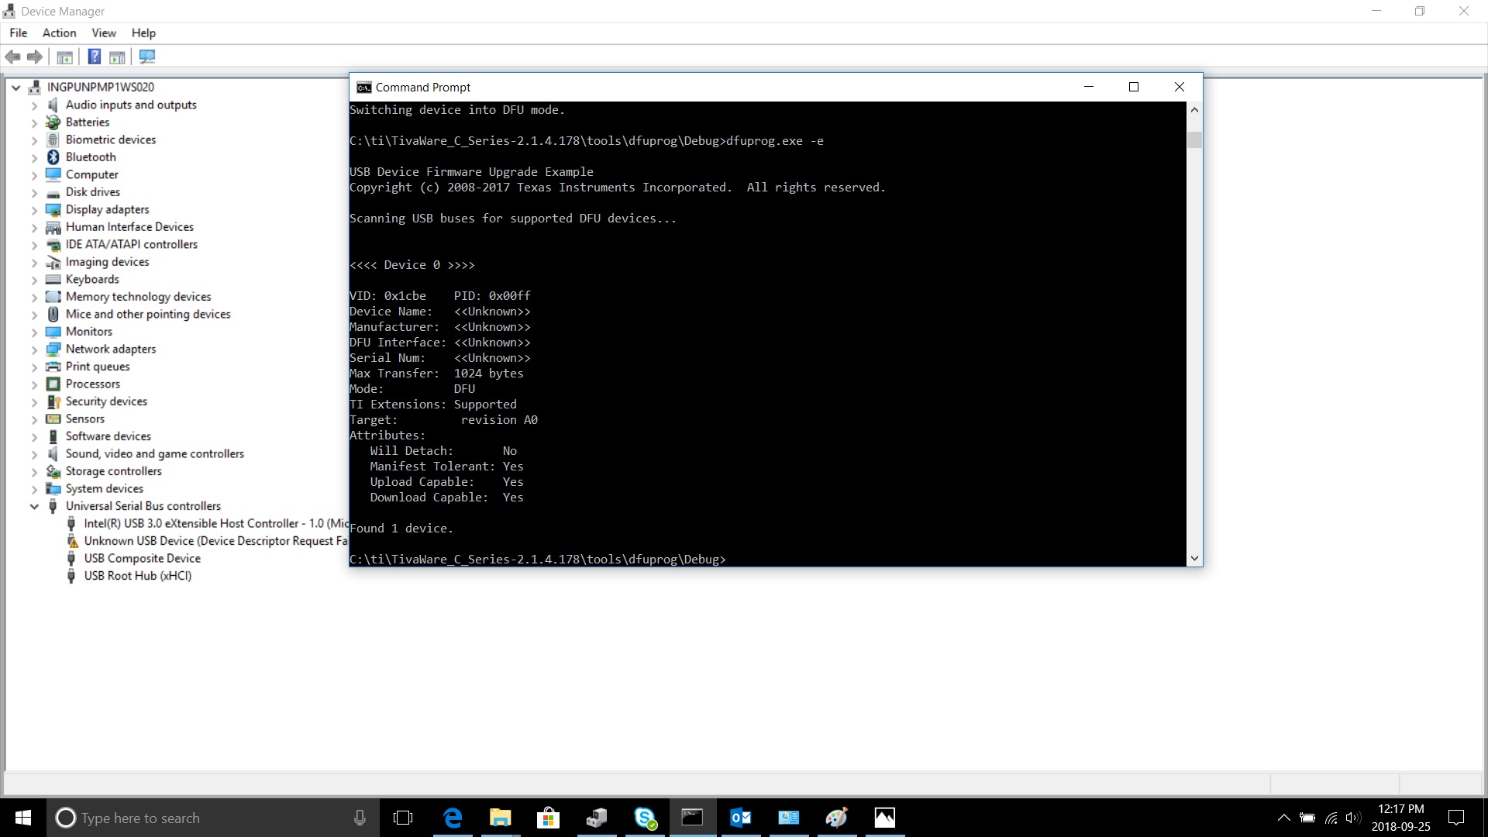This screenshot has width=1488, height=837.
Task: Switch to Command Prompt taskbar icon
Action: tap(692, 818)
